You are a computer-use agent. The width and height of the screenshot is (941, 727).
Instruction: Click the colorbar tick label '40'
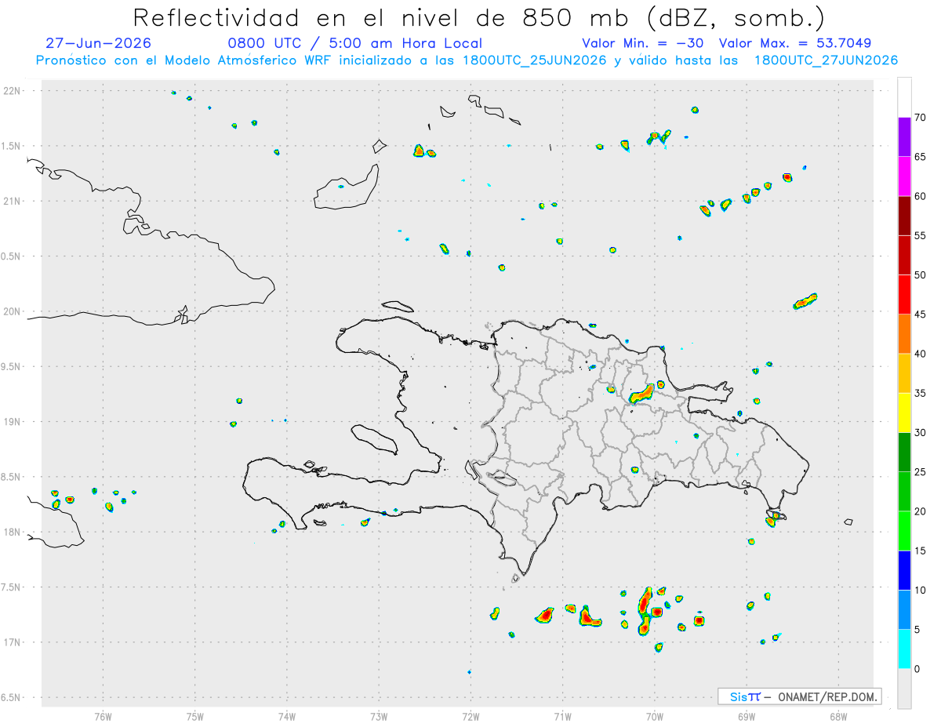[920, 354]
